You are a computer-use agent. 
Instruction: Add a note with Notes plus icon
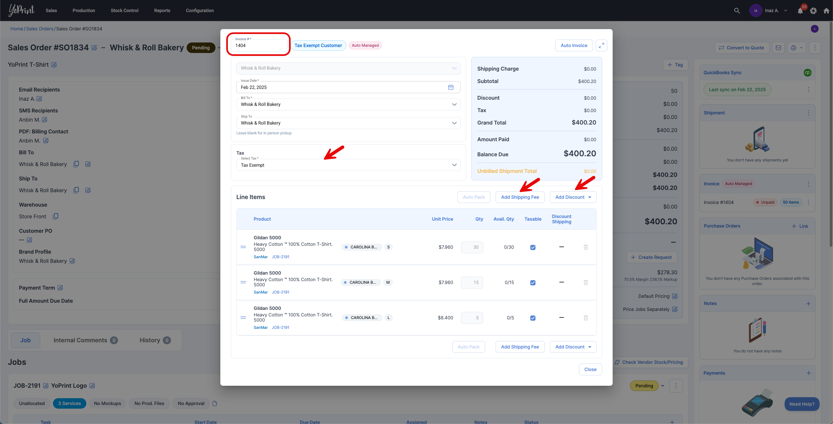pyautogui.click(x=808, y=304)
